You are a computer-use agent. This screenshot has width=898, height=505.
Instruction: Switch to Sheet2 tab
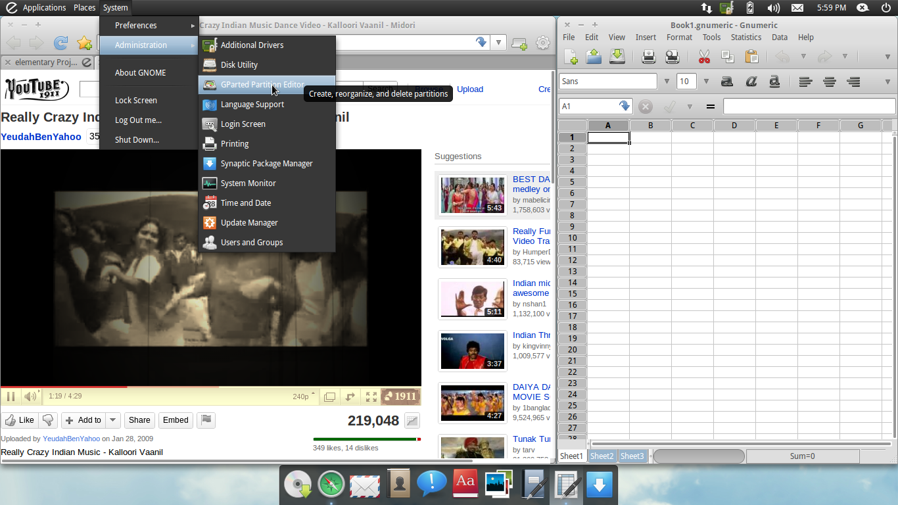click(602, 456)
